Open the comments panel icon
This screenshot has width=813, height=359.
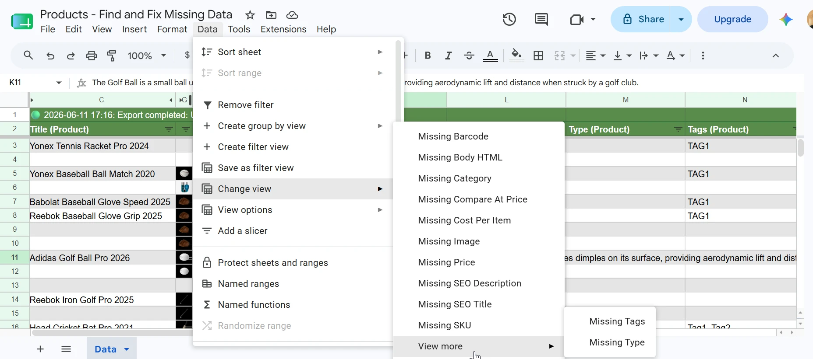click(x=541, y=19)
